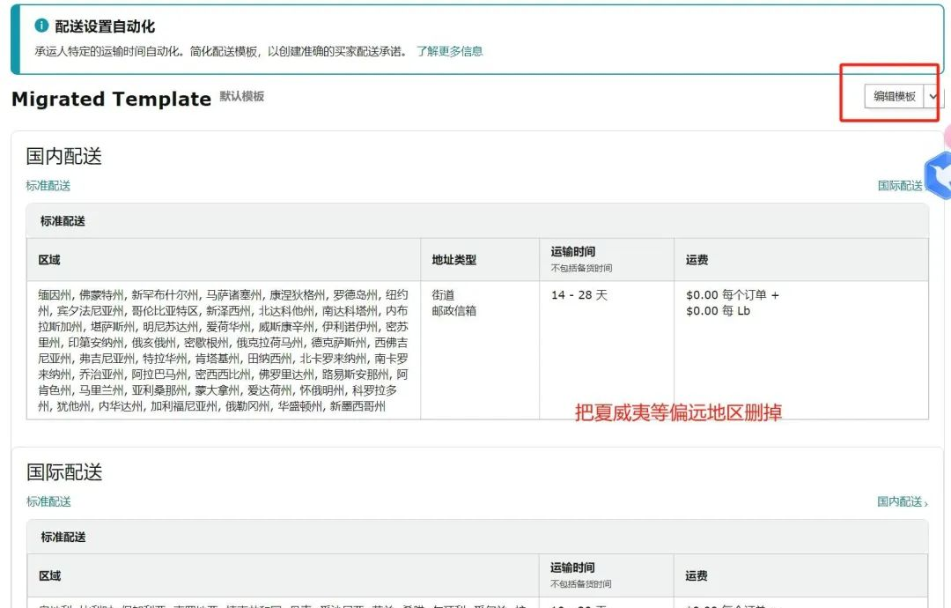Jump to 标准配送 link under 国内配送

[48, 186]
